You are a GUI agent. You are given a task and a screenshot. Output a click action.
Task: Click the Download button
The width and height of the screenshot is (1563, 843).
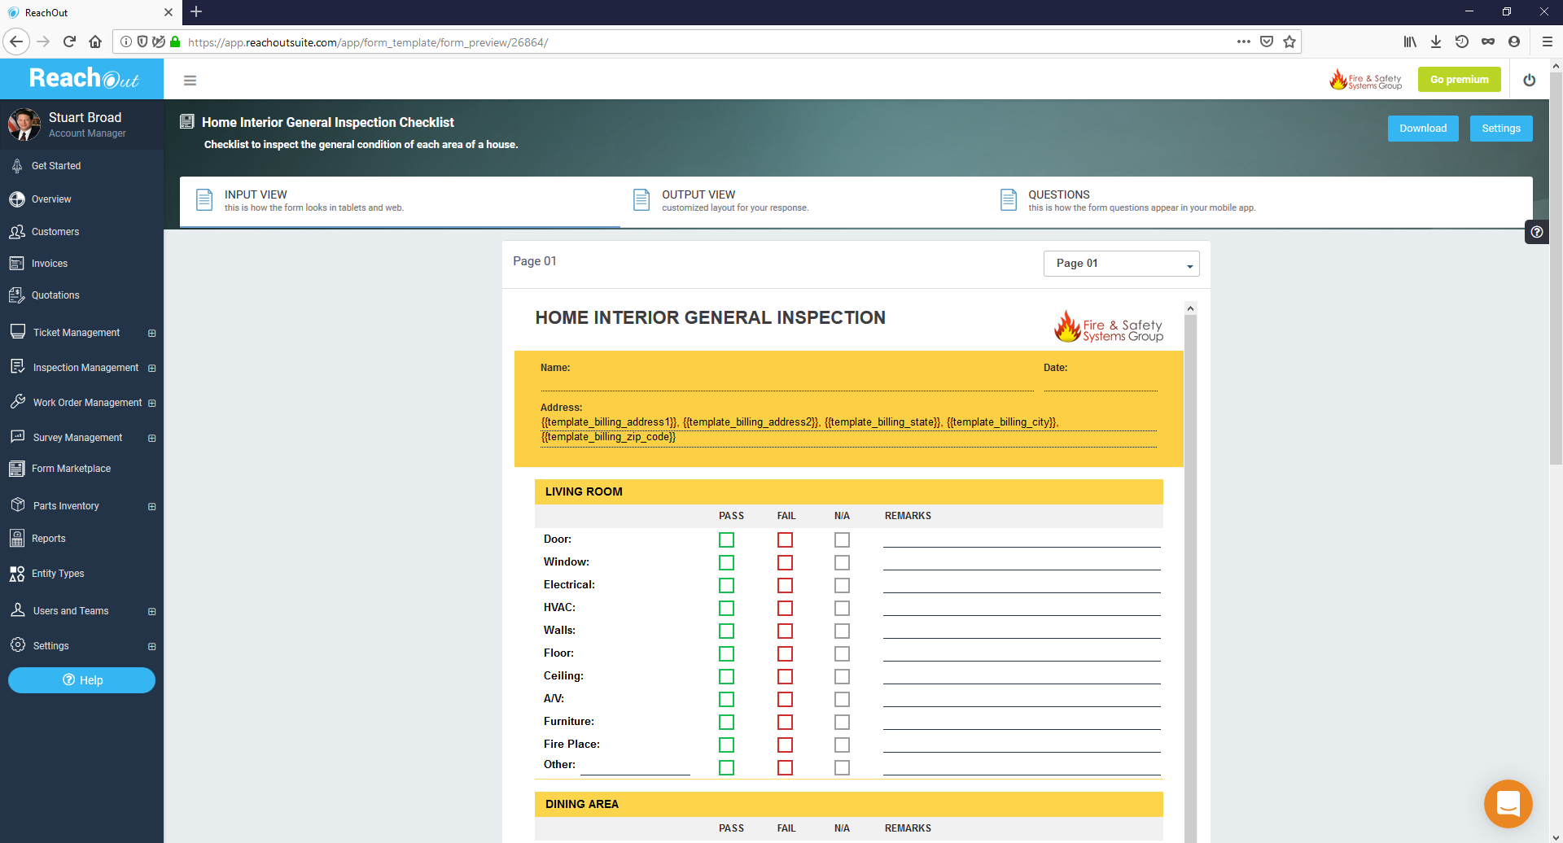(x=1423, y=129)
